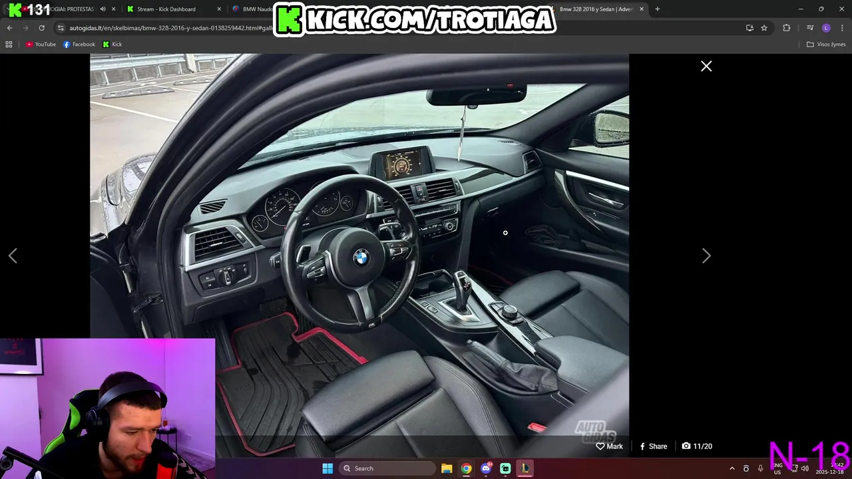Bookmark this page with the star
The image size is (852, 479).
coord(764,28)
